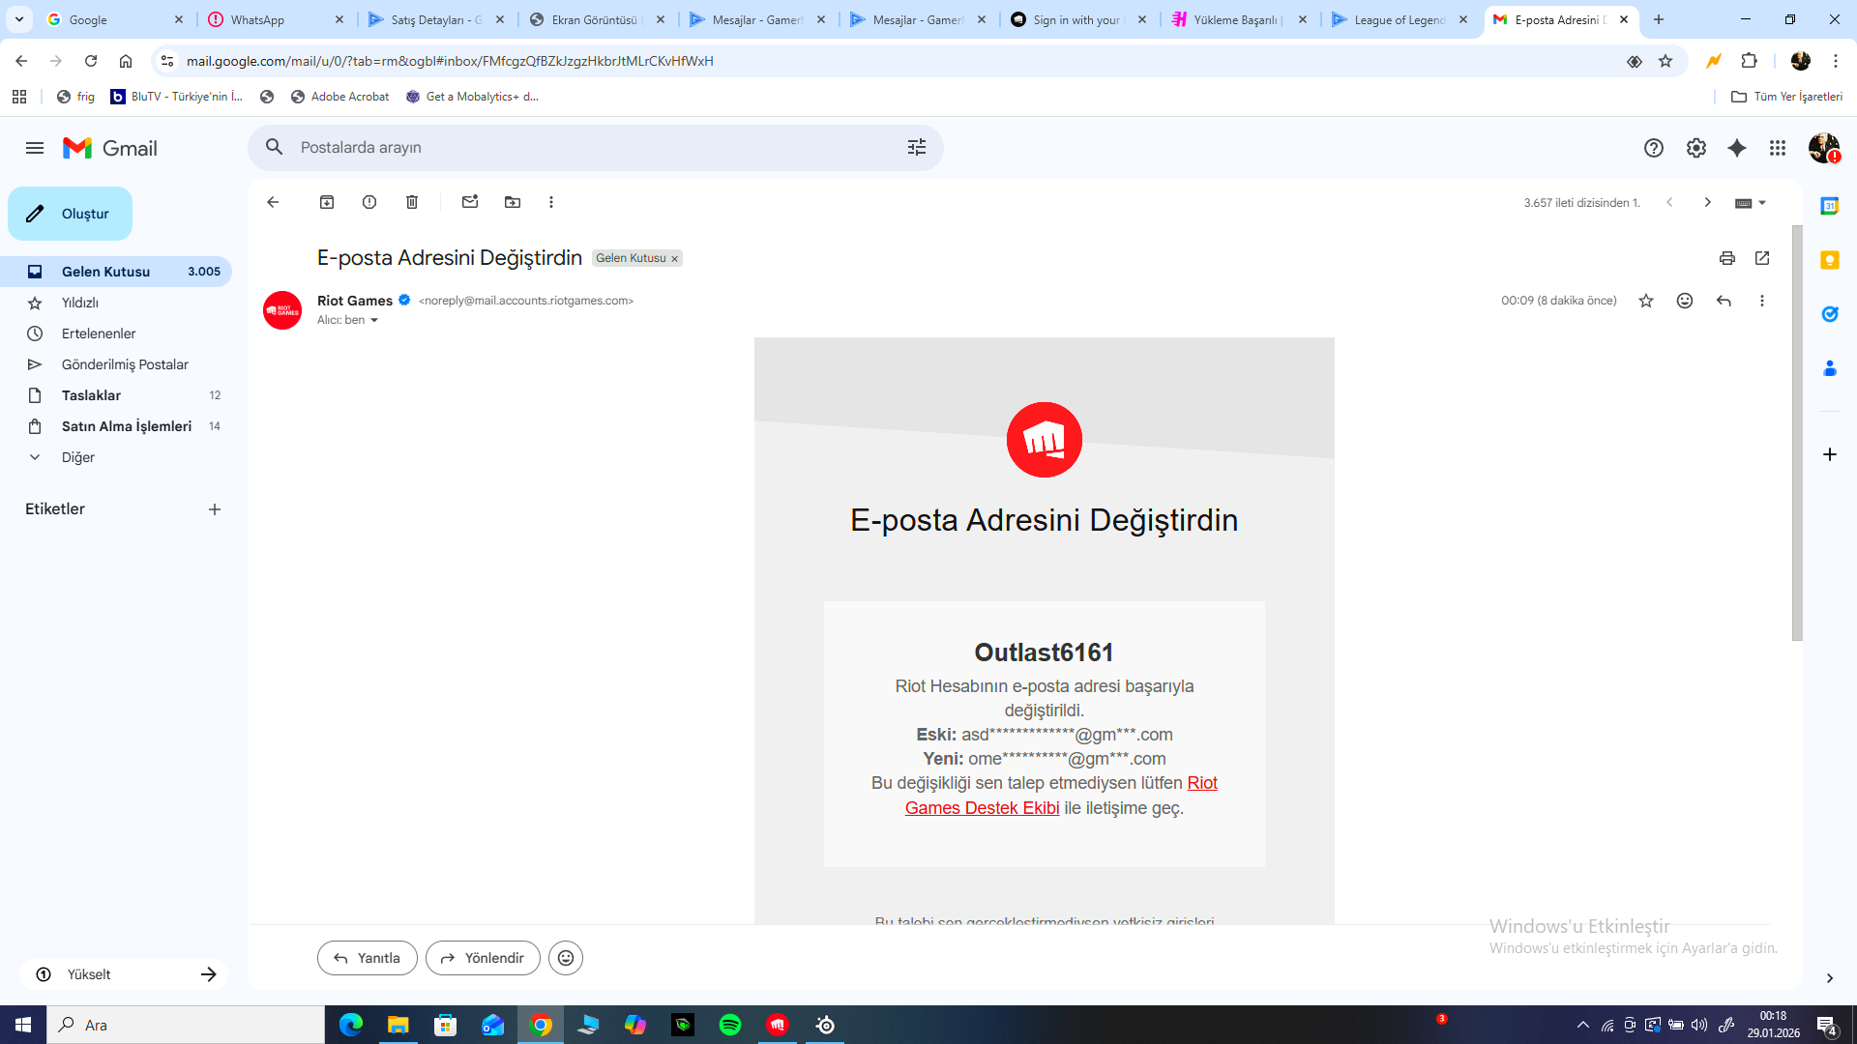
Task: Open Google account avatar
Action: (x=1824, y=148)
